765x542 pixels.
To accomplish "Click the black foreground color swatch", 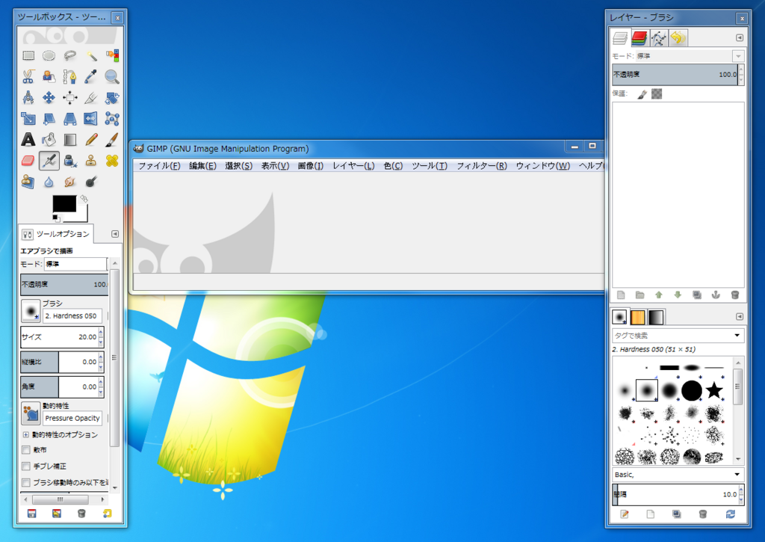I will coord(64,203).
